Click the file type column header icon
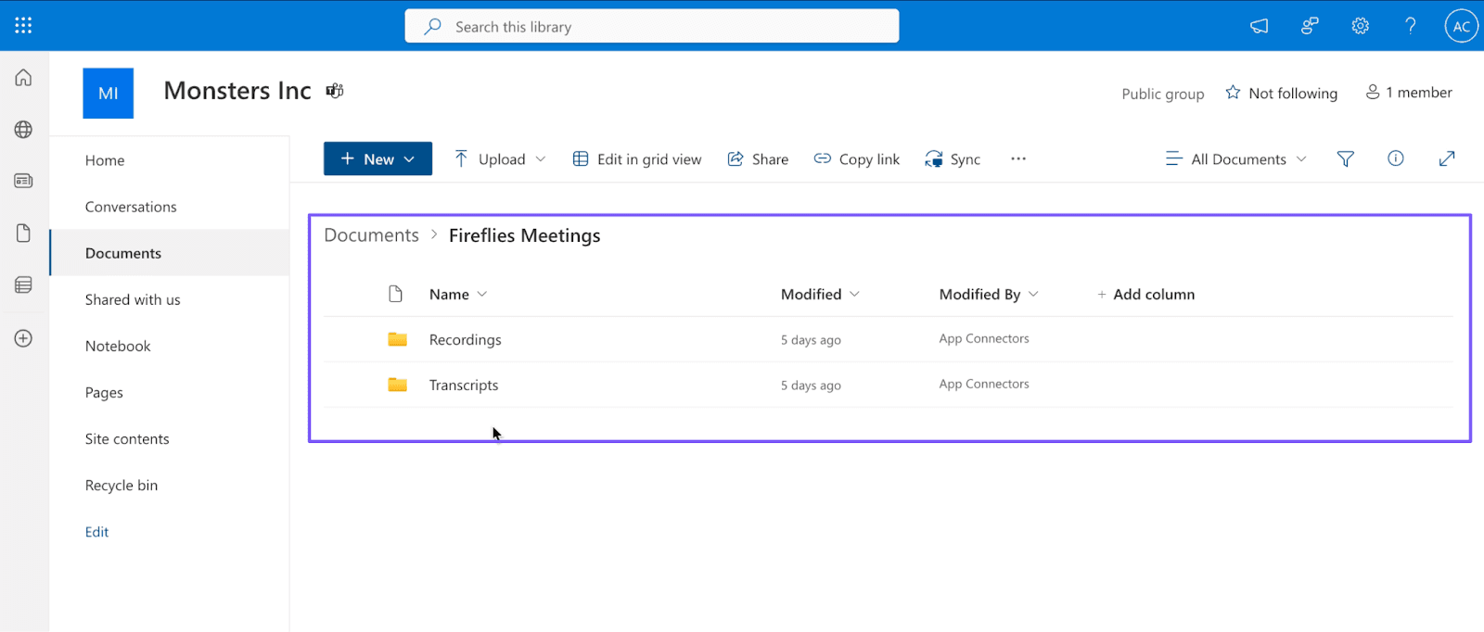The height and width of the screenshot is (632, 1484). tap(395, 294)
